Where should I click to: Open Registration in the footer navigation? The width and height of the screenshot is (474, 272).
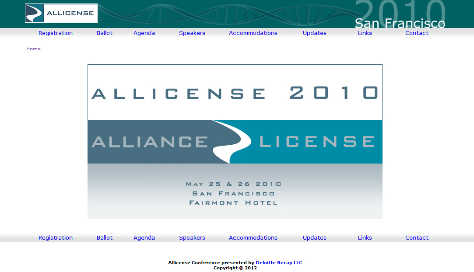[x=56, y=238]
